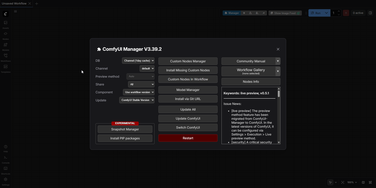The height and width of the screenshot is (188, 376).
Task: Expand the Community Manual arrow menu
Action: tap(278, 61)
